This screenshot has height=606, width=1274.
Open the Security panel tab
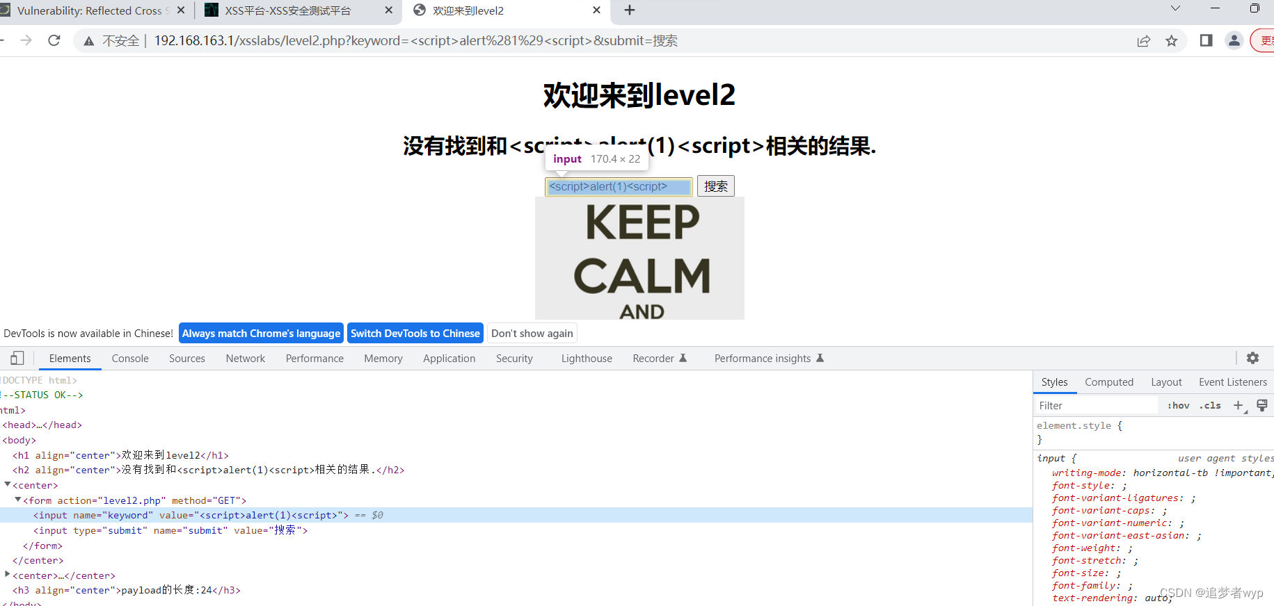point(514,359)
